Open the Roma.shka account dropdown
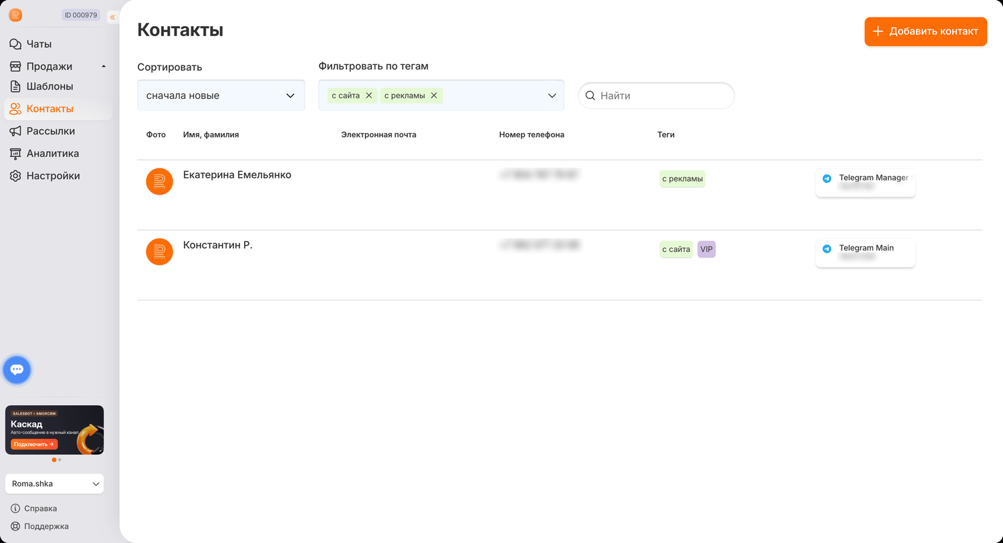 tap(54, 483)
